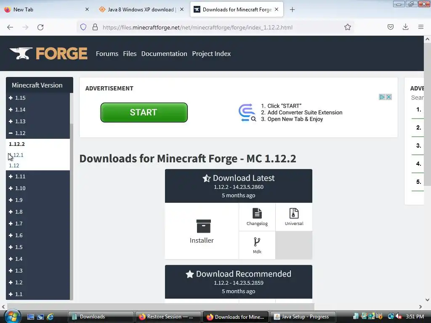Viewport: 431px width, 323px height.
Task: Download Mdk under Download Latest
Action: pyautogui.click(x=257, y=245)
